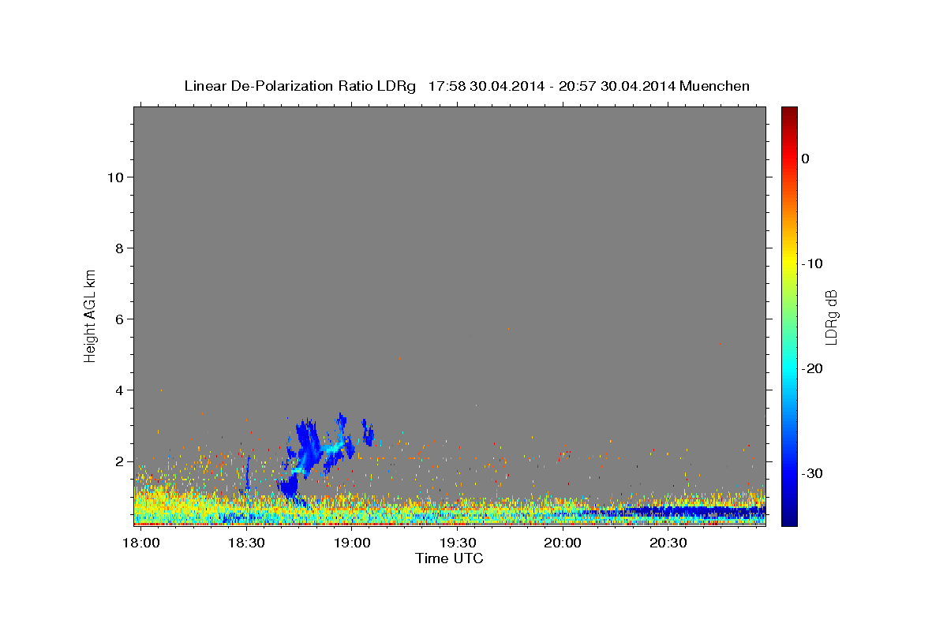
Task: Click the dark blue bottom of the colorbar
Action: tap(789, 517)
